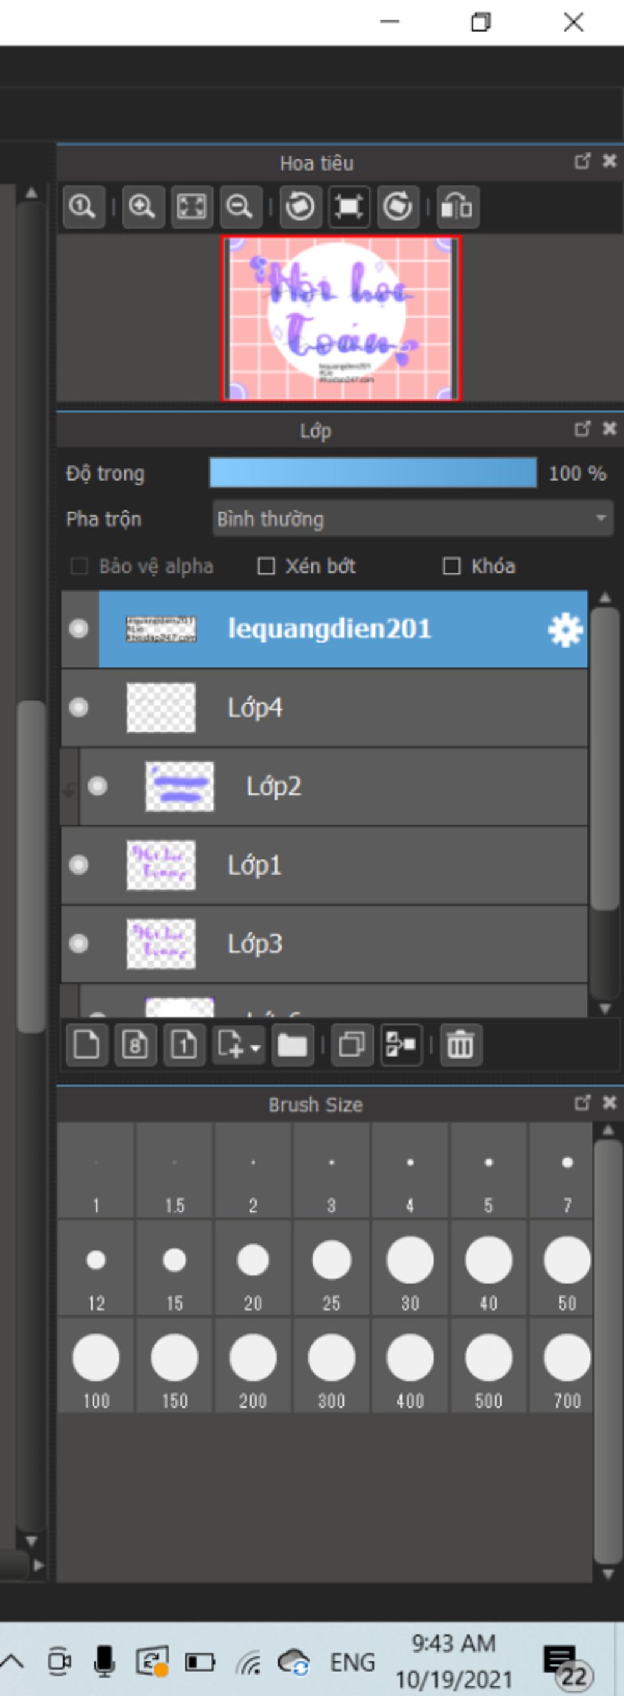Rotate canvas left in the navigator

[x=300, y=207]
